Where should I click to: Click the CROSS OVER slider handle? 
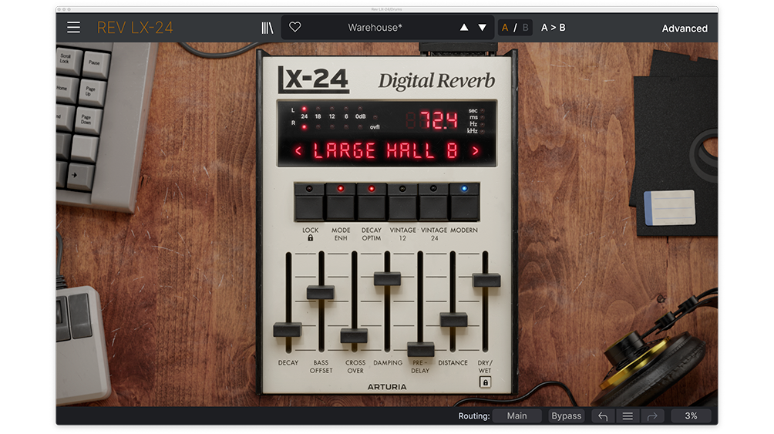[x=354, y=336]
